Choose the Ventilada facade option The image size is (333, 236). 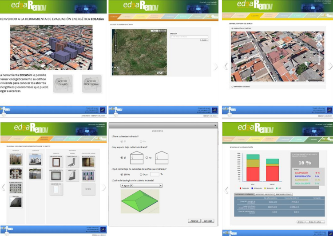coord(16,202)
